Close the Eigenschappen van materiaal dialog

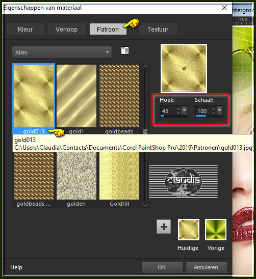coord(224,8)
